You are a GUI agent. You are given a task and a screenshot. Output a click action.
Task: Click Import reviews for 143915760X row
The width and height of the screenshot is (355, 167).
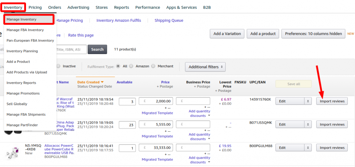(332, 102)
